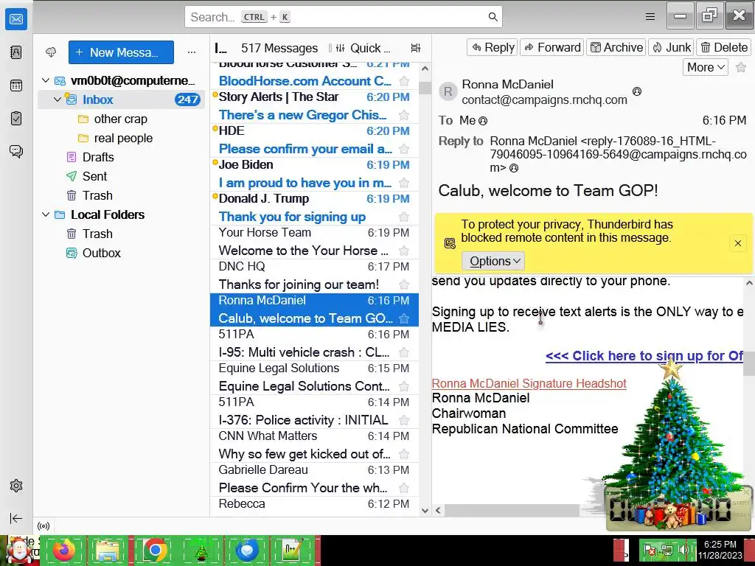Open Settings gear in the sidebar
The height and width of the screenshot is (566, 755).
tap(16, 486)
